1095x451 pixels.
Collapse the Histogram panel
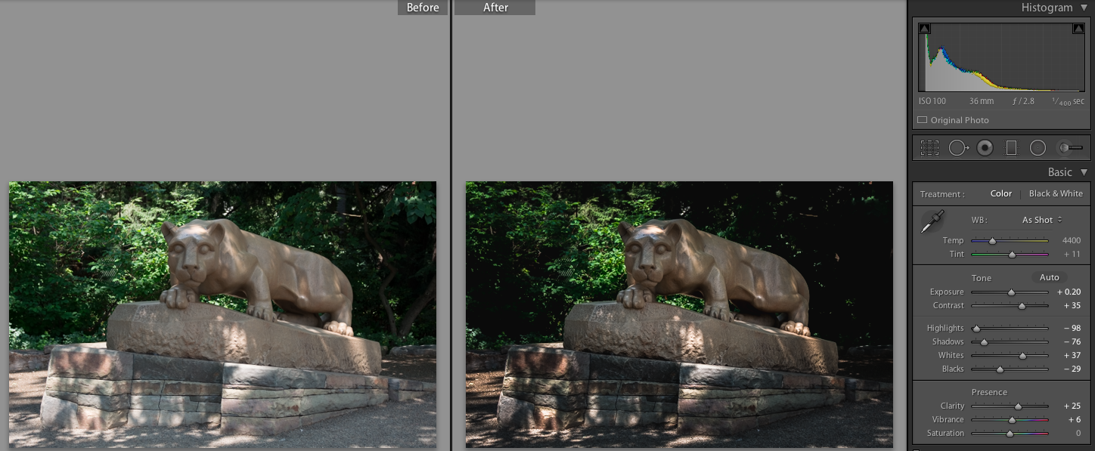pyautogui.click(x=1084, y=8)
